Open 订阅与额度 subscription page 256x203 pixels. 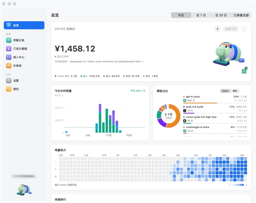(x=24, y=49)
